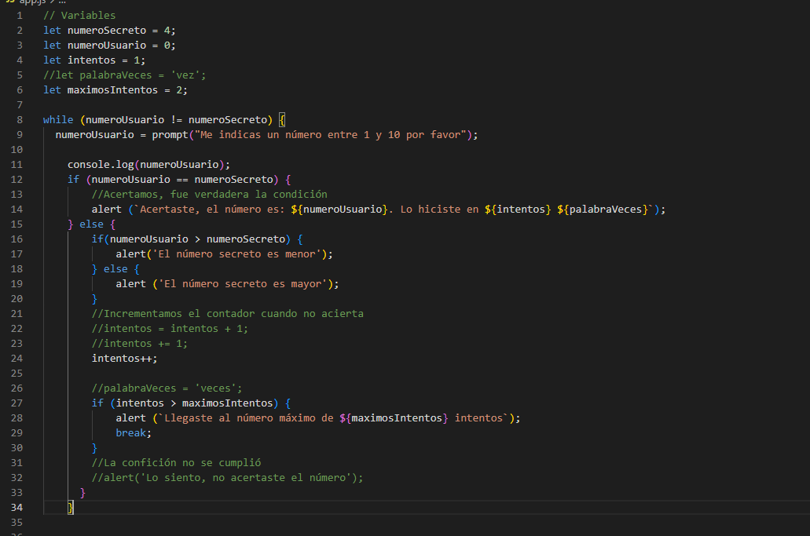Click comment "//Incrementamos el contador cuando no acierta"

[227, 314]
